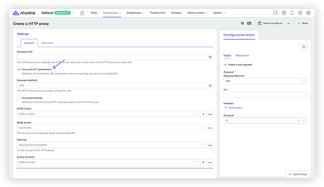Open the System menu
The image size is (324, 187).
tap(219, 13)
